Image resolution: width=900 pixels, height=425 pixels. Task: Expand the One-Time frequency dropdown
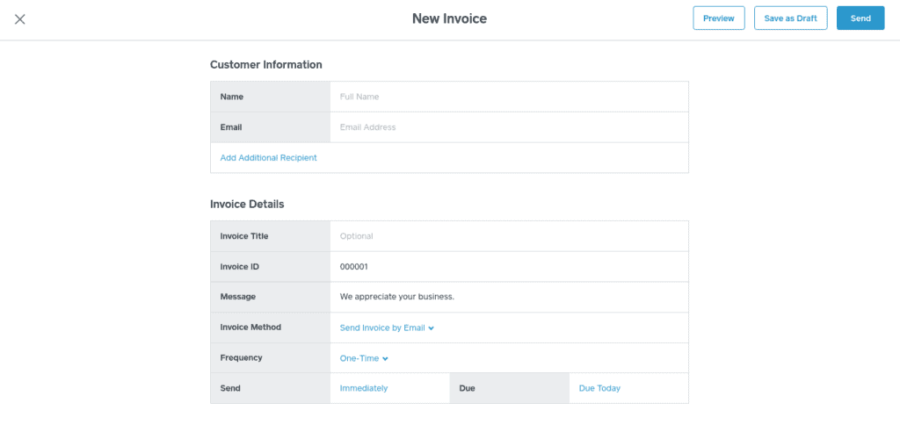(x=364, y=358)
